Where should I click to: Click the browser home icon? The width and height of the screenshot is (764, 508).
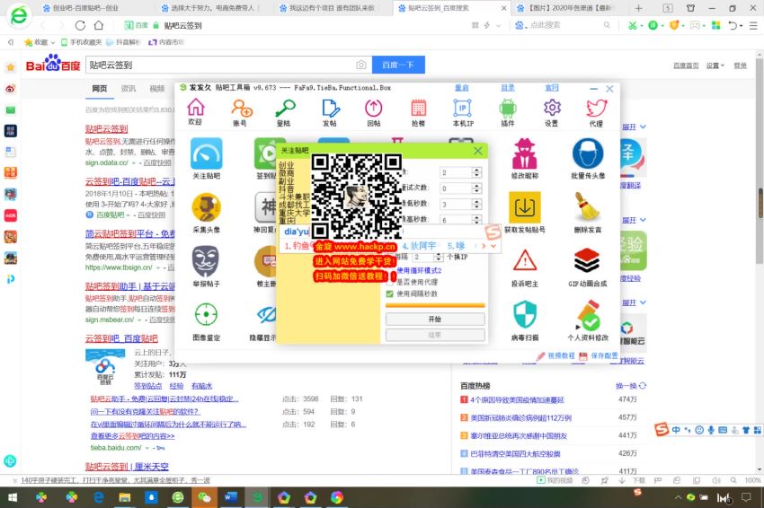99,25
